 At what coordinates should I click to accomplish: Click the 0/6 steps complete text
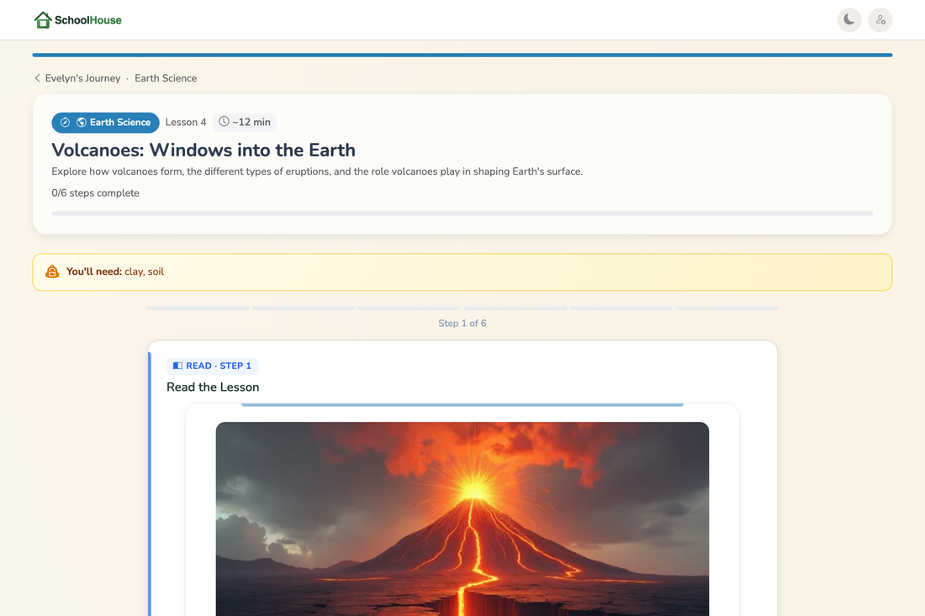coord(96,192)
